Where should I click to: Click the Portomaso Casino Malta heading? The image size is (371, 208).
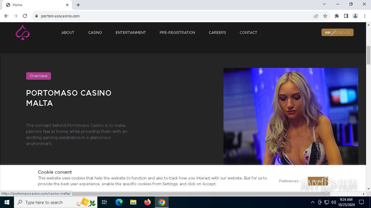pyautogui.click(x=69, y=98)
